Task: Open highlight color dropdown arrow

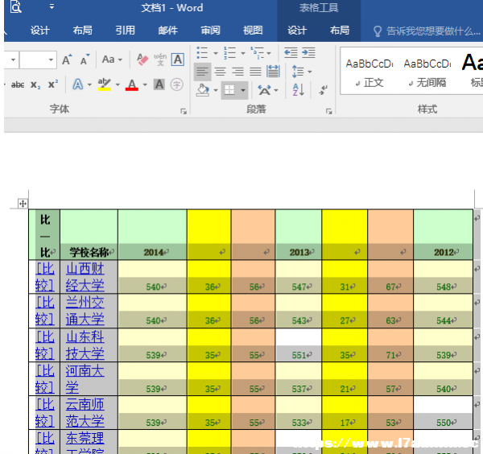Action: point(118,85)
